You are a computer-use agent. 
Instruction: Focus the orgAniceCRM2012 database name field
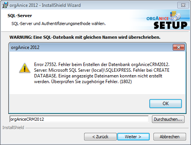point(79,119)
